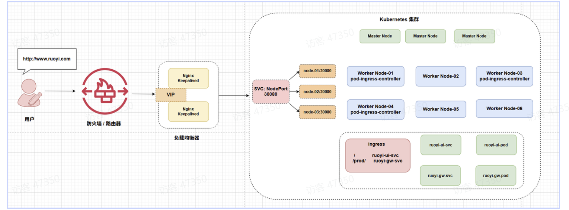This screenshot has width=569, height=210.
Task: Click the SVC: NodePort 30080 box
Action: pyautogui.click(x=270, y=92)
